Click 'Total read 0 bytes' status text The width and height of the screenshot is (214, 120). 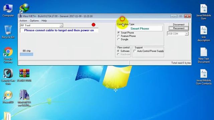[181, 63]
